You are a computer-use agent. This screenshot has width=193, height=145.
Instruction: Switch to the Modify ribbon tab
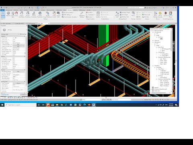(88, 10)
